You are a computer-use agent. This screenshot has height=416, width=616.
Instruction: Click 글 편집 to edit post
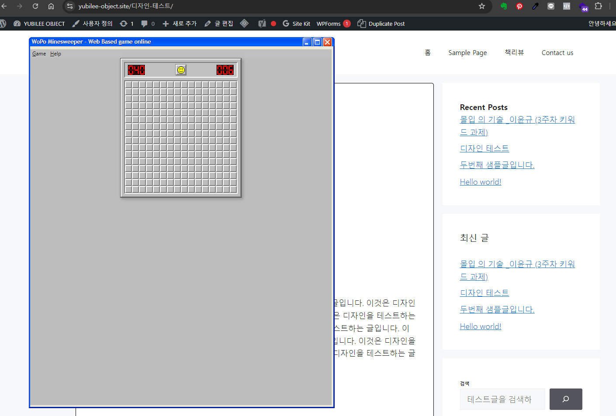tap(219, 24)
